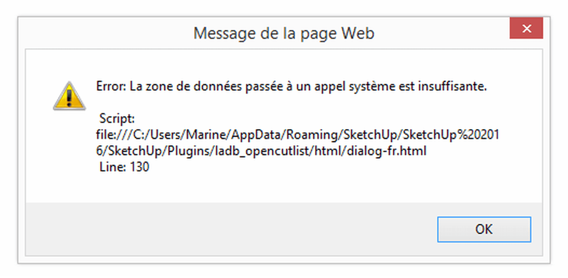Click the "Message de la page Web" title text
Screen dimensions: 568x278
(283, 34)
